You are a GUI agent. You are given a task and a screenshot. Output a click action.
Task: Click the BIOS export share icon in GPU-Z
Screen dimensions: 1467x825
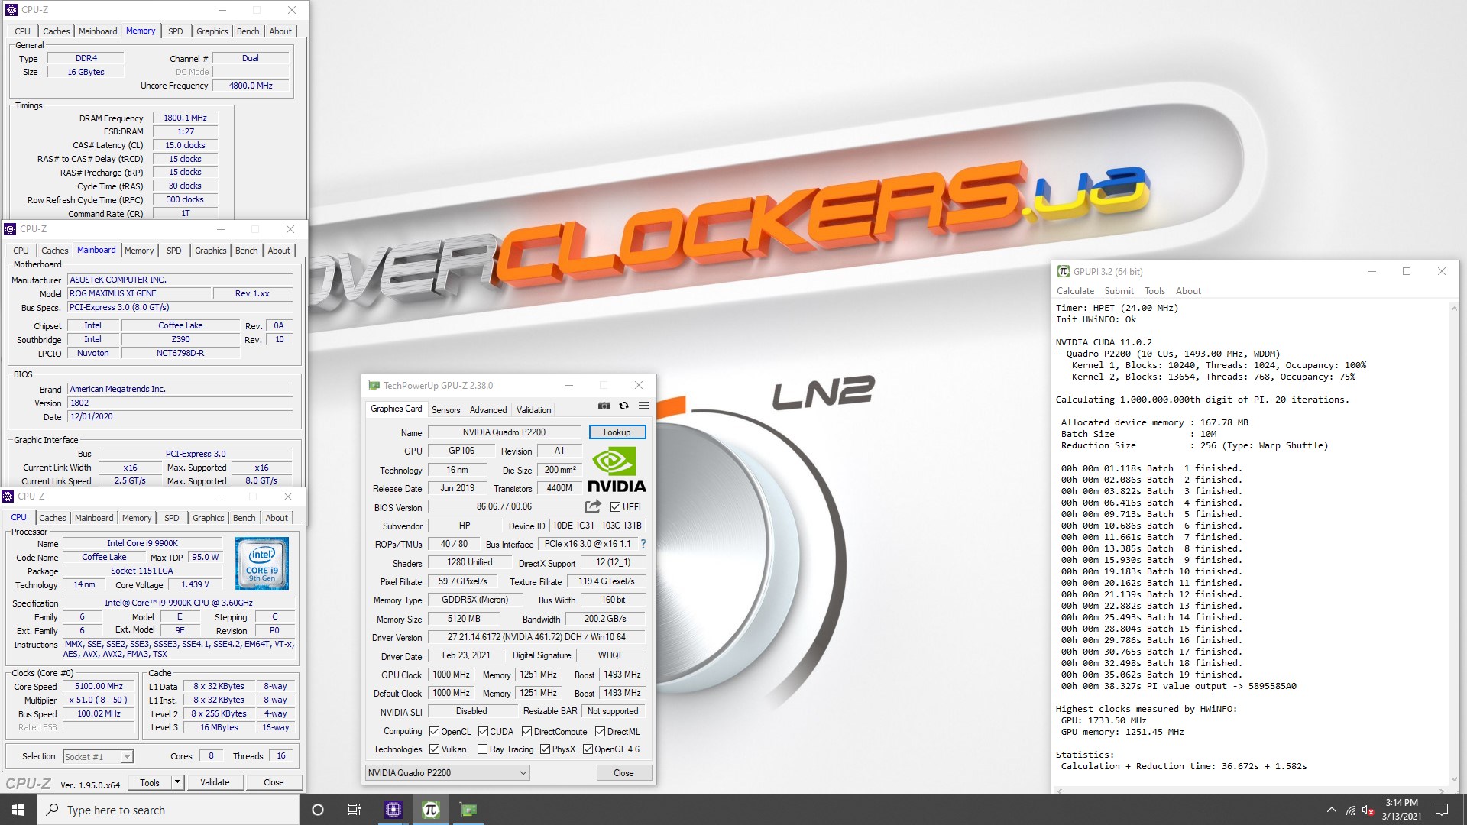pos(593,506)
